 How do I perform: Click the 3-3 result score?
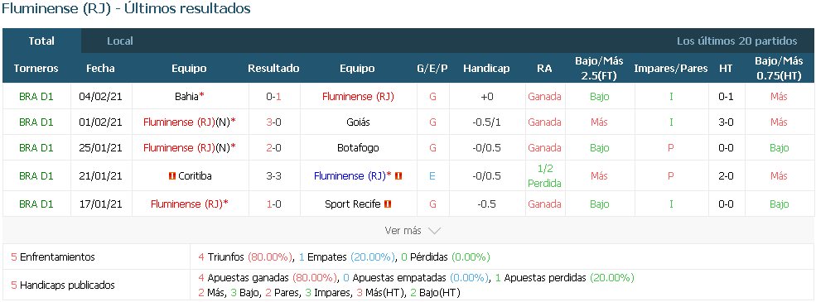pos(273,176)
